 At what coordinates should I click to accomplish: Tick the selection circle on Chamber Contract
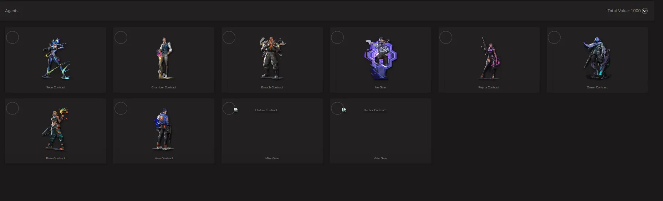[121, 37]
